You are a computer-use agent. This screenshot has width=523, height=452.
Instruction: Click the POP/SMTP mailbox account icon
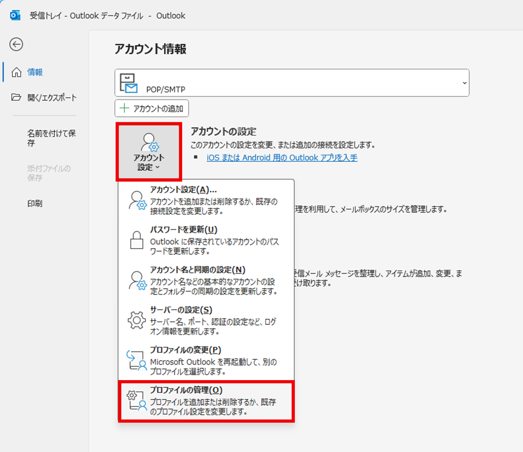129,83
